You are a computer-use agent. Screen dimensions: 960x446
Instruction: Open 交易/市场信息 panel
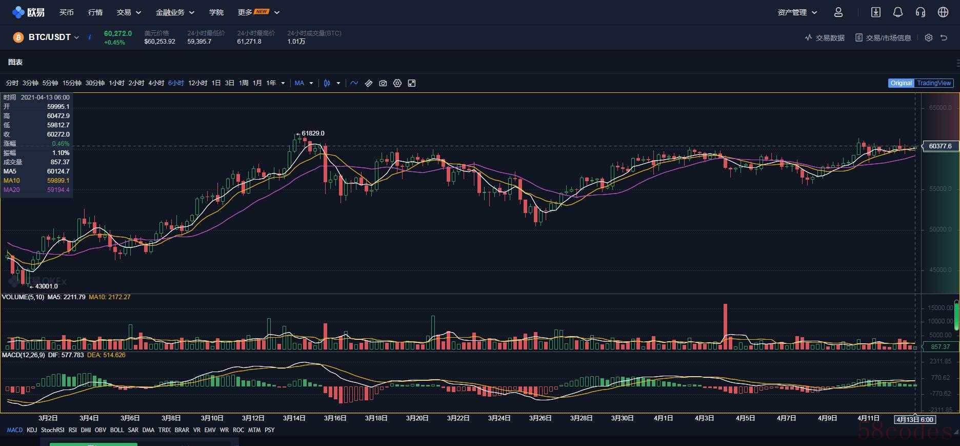click(x=883, y=38)
